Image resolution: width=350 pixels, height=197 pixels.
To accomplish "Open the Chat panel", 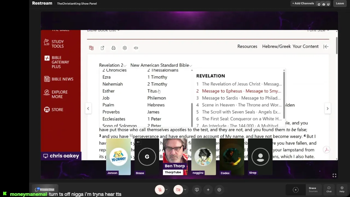I will coord(329,189).
